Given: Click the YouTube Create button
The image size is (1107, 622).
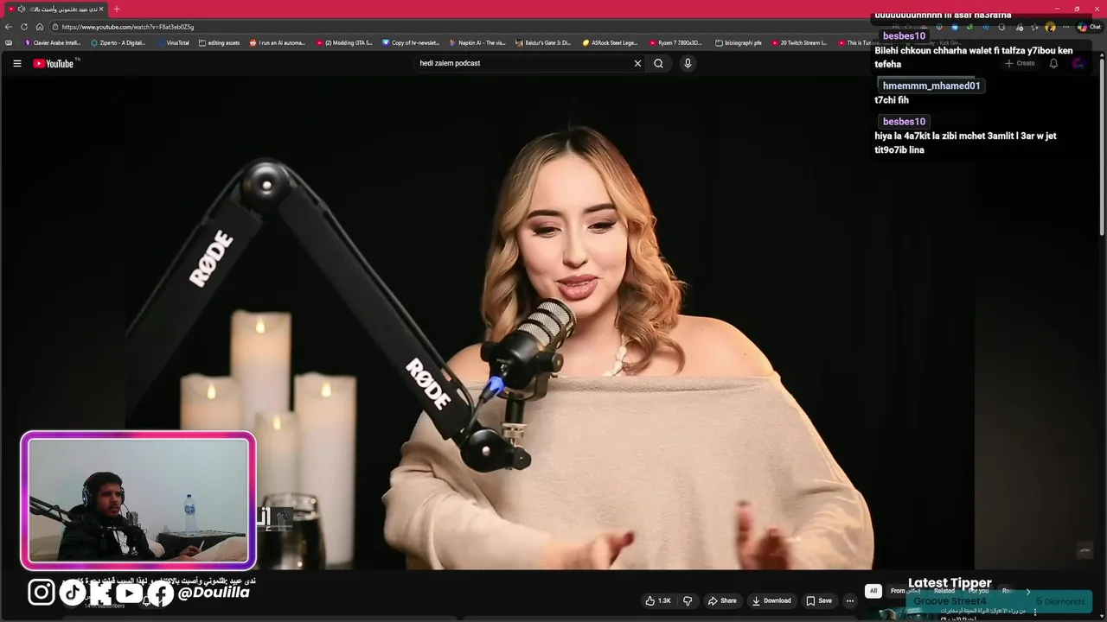Looking at the screenshot, I should tap(1020, 63).
